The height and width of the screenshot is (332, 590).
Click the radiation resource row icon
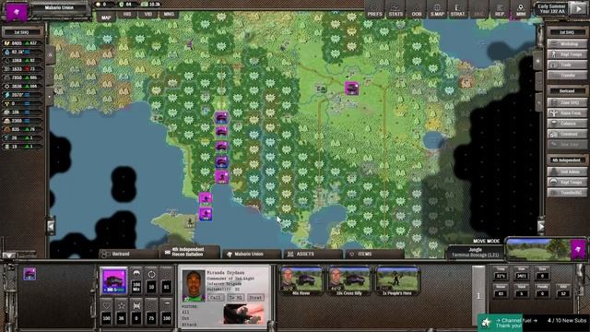(x=6, y=103)
